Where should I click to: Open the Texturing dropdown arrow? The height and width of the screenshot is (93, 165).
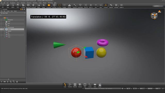pyautogui.click(x=118, y=6)
